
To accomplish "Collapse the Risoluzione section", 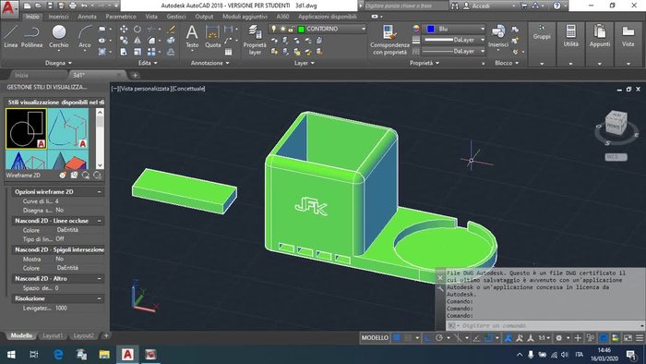I will tap(100, 298).
